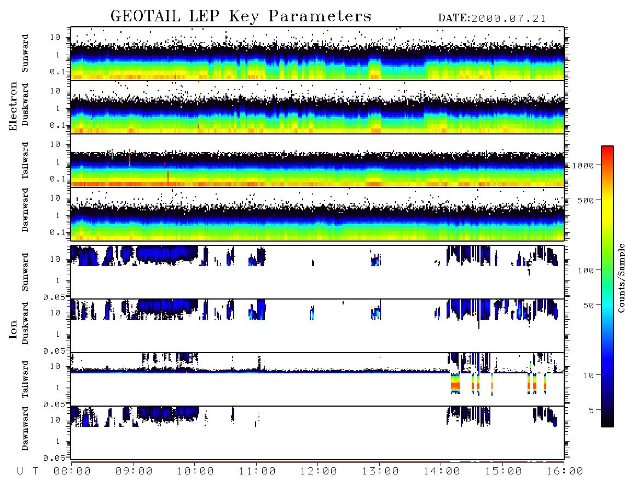Click the vertical Ion group label
This screenshot has height=481, width=625.
(x=13, y=329)
